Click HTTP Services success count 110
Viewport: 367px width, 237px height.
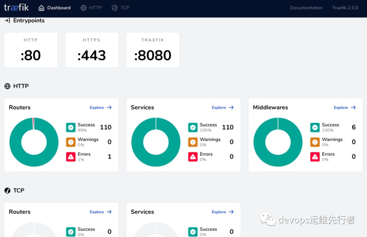coord(228,127)
